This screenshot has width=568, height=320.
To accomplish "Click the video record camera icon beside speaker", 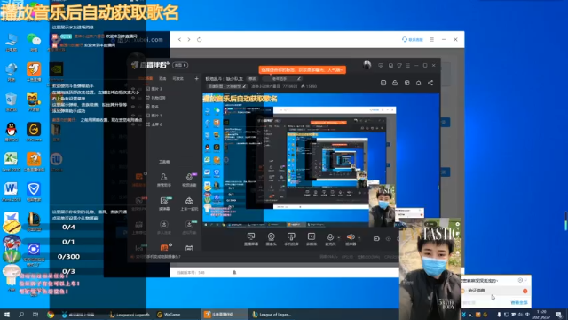I will (376, 239).
